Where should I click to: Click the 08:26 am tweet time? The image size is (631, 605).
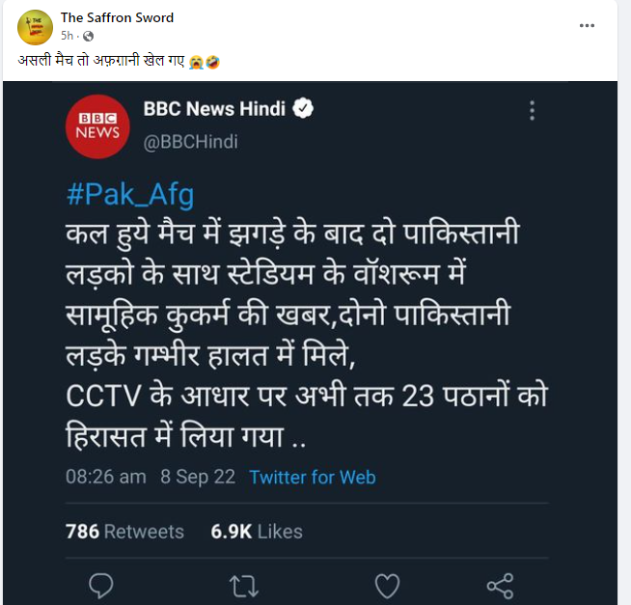[x=106, y=478]
